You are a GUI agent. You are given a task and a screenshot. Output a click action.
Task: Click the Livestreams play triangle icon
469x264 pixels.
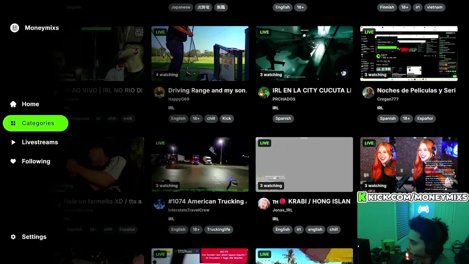[13, 142]
